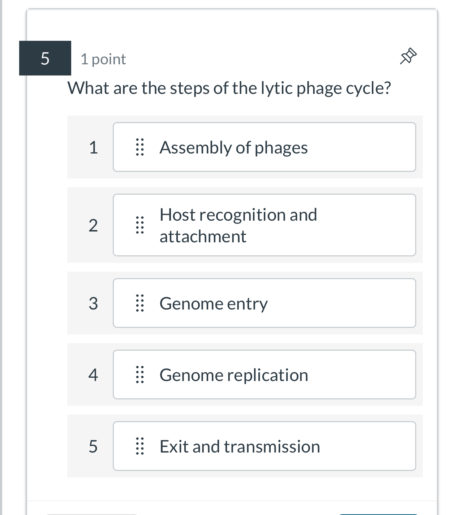This screenshot has height=515, width=464.
Task: Select the Assembly of phages answer box
Action: click(265, 147)
